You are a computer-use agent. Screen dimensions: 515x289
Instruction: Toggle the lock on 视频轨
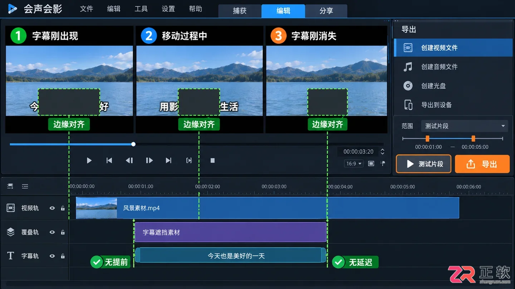tap(63, 208)
